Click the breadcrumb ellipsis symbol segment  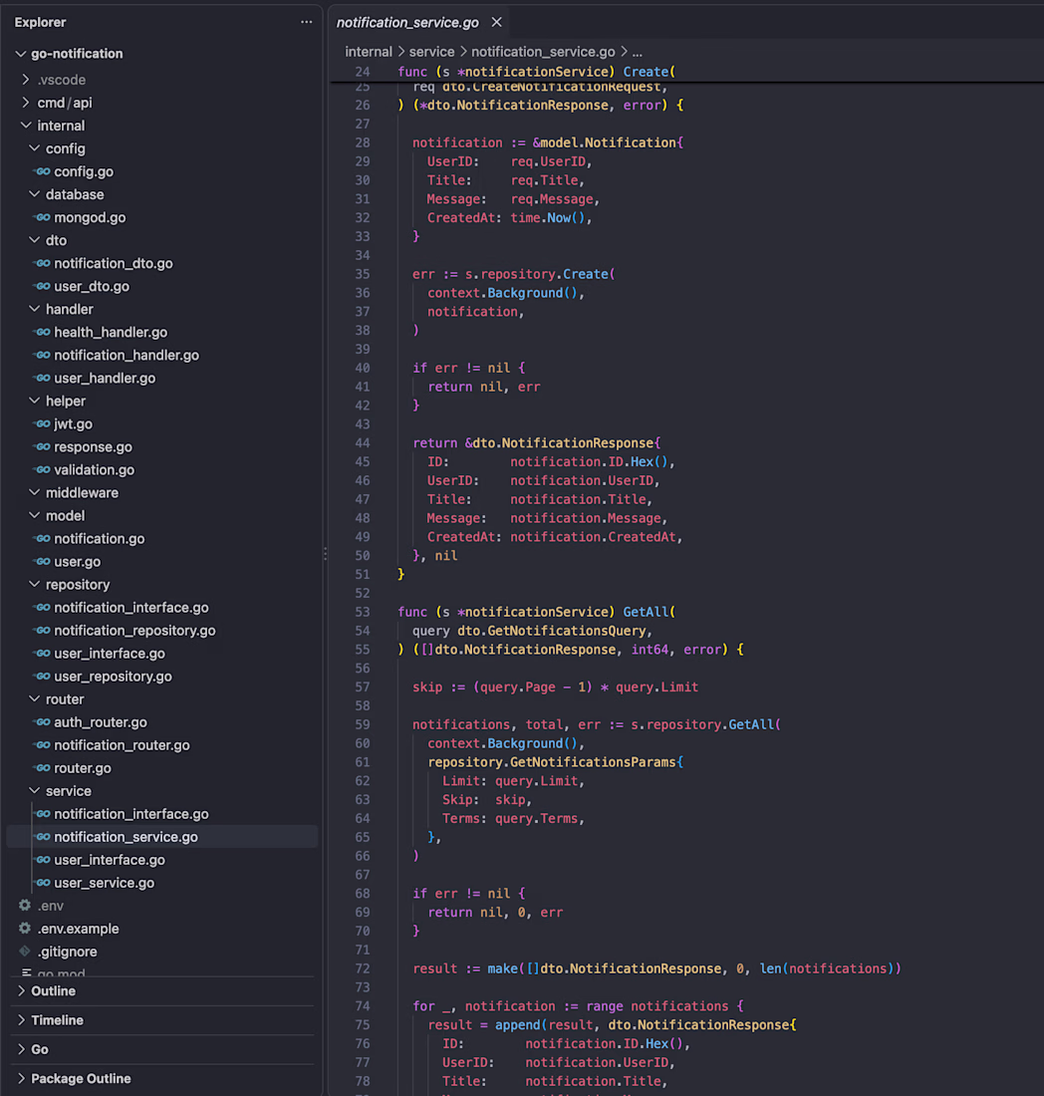(x=638, y=52)
